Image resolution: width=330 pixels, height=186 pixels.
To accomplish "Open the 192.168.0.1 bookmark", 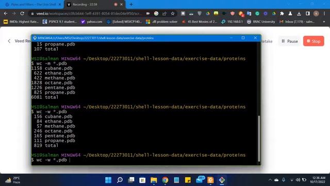I will click(232, 22).
